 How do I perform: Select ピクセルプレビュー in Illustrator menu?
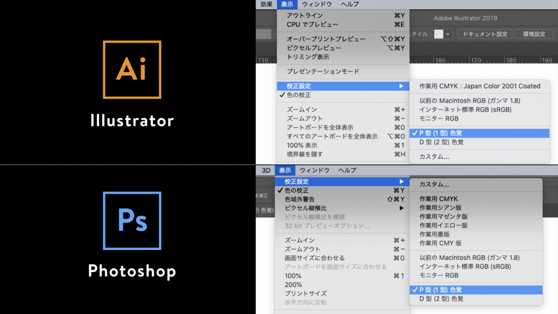coord(343,48)
